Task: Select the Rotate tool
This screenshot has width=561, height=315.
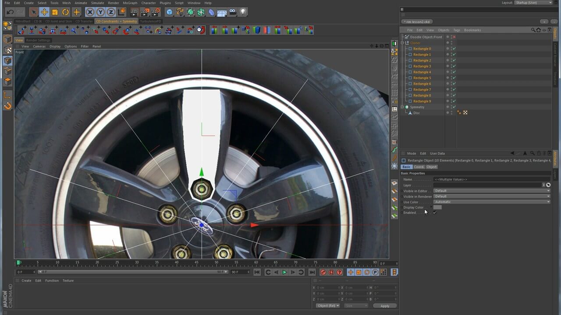Action: pyautogui.click(x=65, y=12)
